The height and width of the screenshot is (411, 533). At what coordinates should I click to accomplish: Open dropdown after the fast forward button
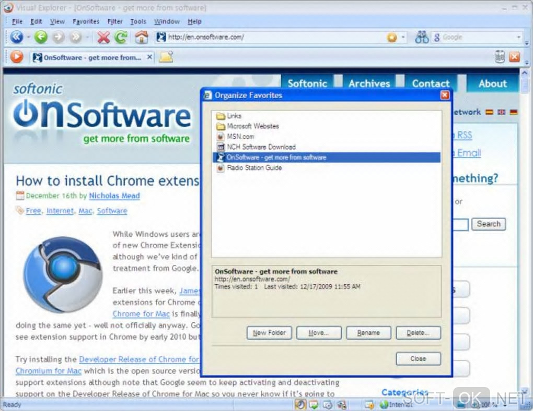click(x=87, y=37)
